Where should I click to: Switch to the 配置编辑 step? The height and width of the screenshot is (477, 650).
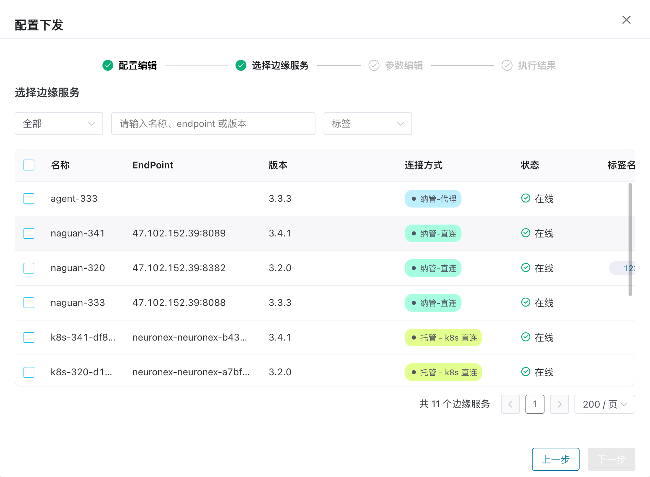[137, 65]
